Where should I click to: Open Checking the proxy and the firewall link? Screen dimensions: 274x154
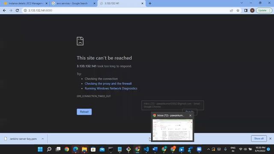[108, 84]
